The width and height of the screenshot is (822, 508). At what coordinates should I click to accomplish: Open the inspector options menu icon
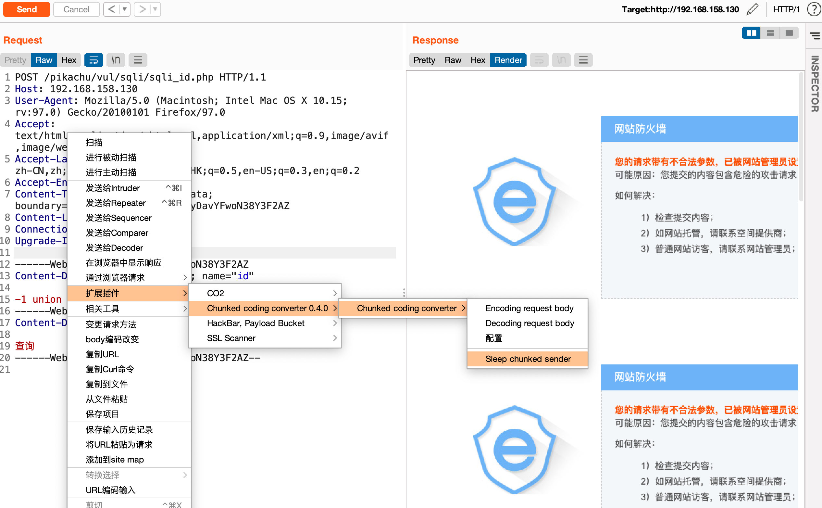(x=815, y=35)
